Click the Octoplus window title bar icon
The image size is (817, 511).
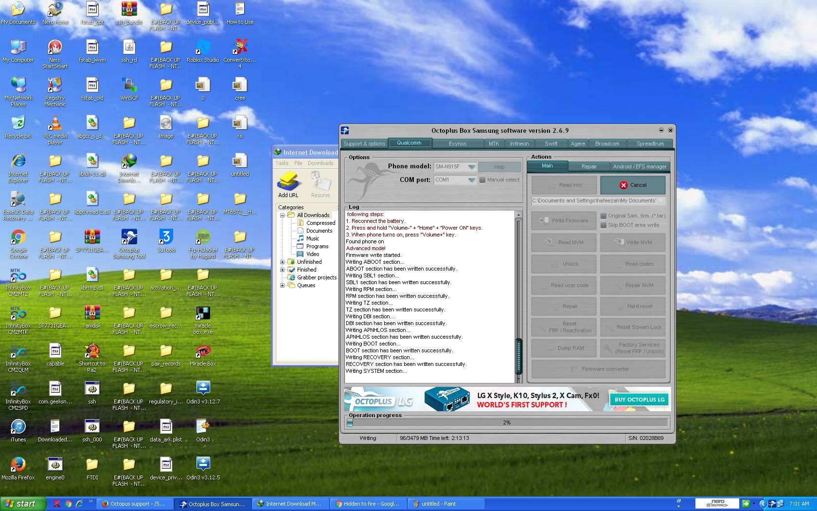click(x=345, y=130)
